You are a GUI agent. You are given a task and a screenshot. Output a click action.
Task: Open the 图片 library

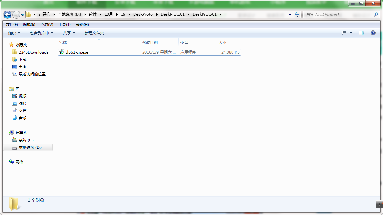(x=22, y=103)
